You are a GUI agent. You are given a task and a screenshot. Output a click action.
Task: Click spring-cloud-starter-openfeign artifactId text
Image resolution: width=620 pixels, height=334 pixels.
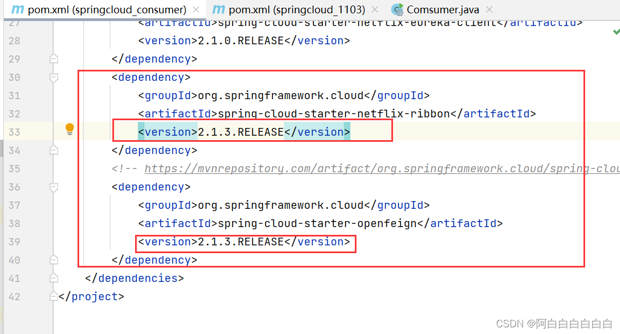(x=317, y=224)
